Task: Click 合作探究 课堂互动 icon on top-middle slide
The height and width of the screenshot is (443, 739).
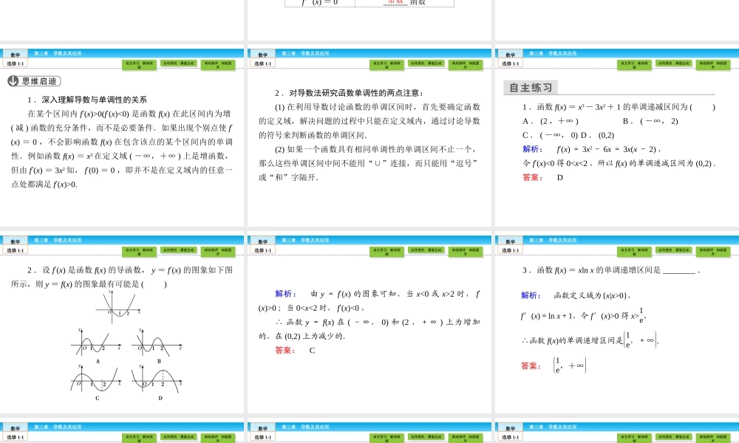Action: pyautogui.click(x=428, y=63)
